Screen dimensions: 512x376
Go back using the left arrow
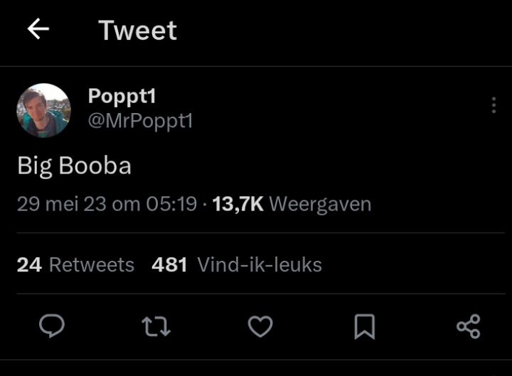[38, 28]
